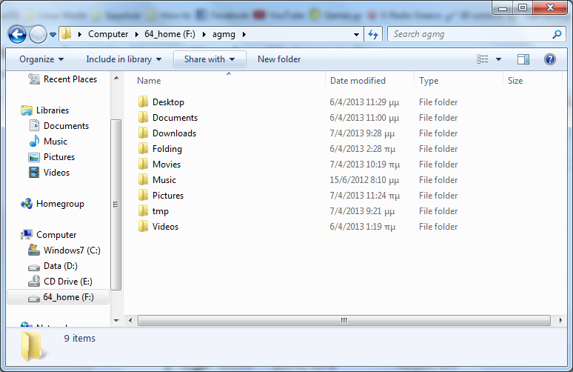This screenshot has width=573, height=372.
Task: Click navigation pane scroll down arrow
Action: coord(116,321)
